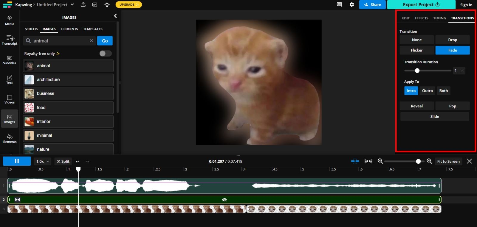
Task: Switch to the Transitions tab
Action: click(462, 18)
